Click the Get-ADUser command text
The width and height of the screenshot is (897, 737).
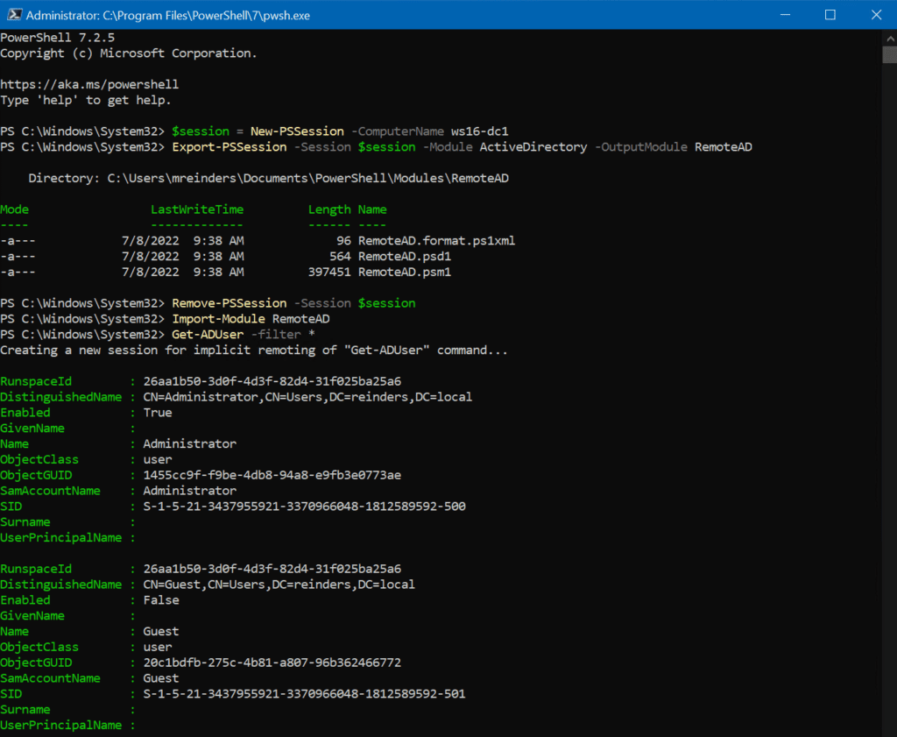(x=207, y=334)
